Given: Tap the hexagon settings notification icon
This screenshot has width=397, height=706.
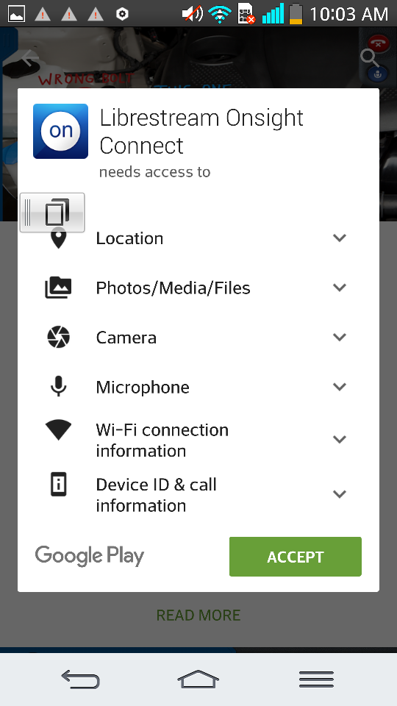Looking at the screenshot, I should coord(122,14).
